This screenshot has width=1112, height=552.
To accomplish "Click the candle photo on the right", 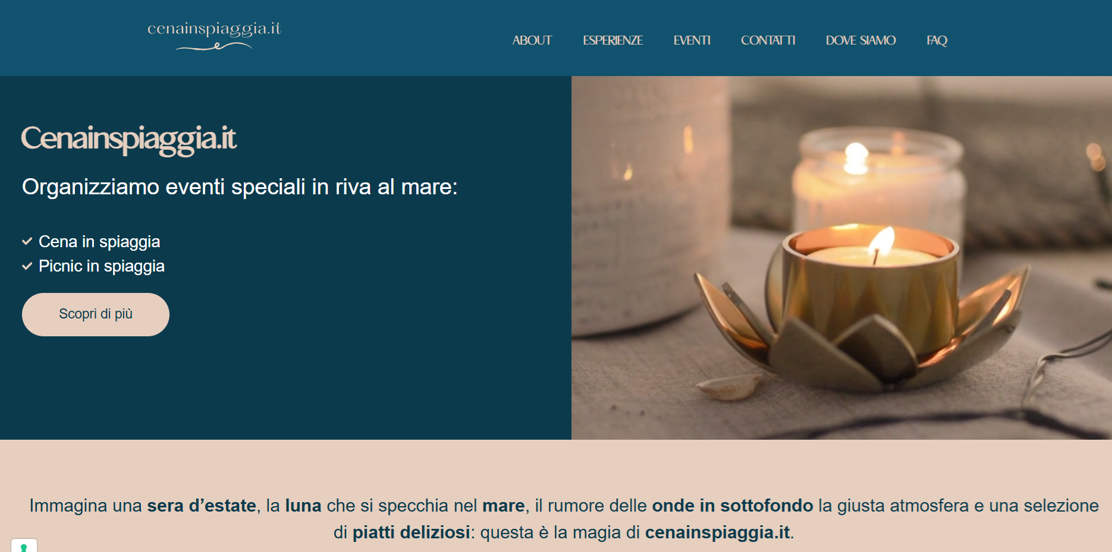I will 841,258.
